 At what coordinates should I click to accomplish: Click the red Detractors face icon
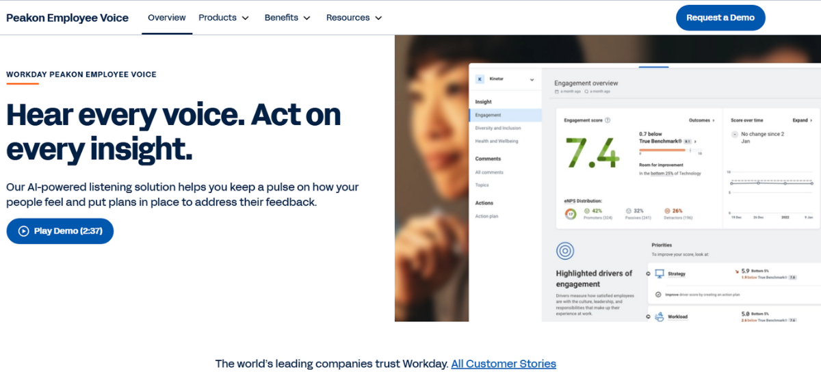tap(667, 211)
